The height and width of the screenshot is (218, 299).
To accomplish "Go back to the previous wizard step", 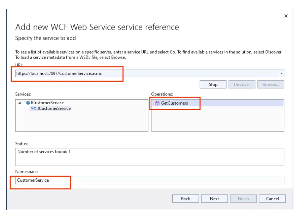I will tap(186, 199).
